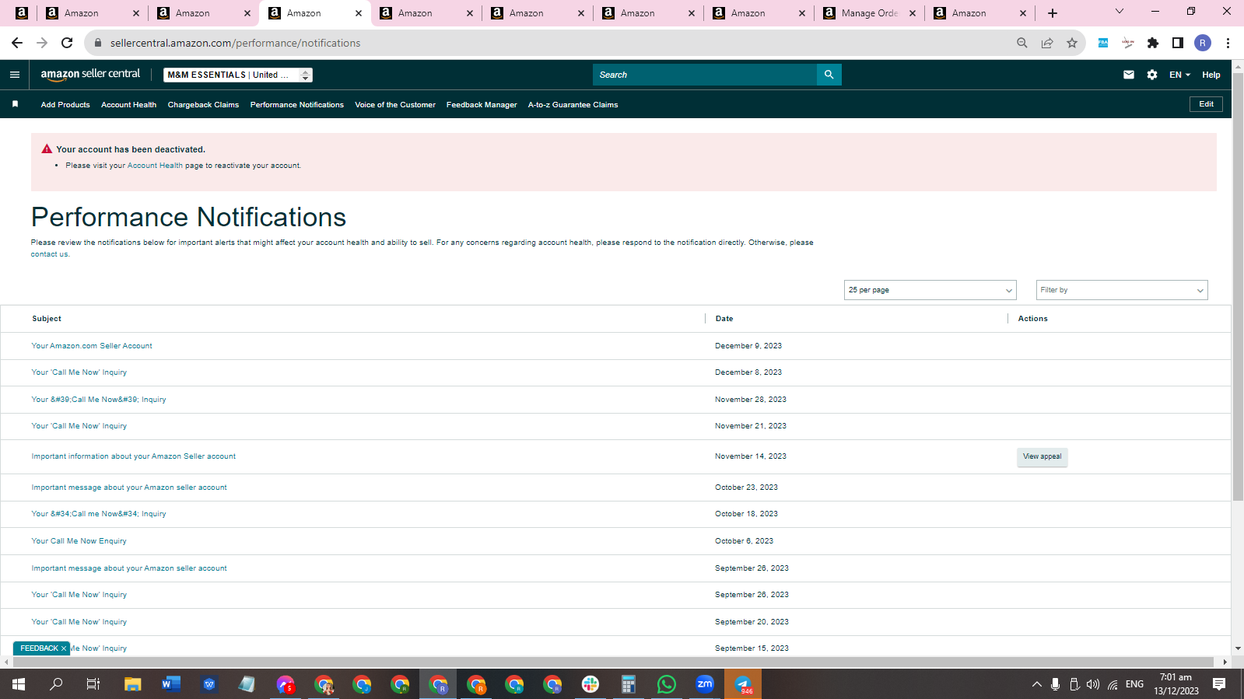Click the Edit navigation button
The height and width of the screenshot is (699, 1244).
tap(1206, 104)
